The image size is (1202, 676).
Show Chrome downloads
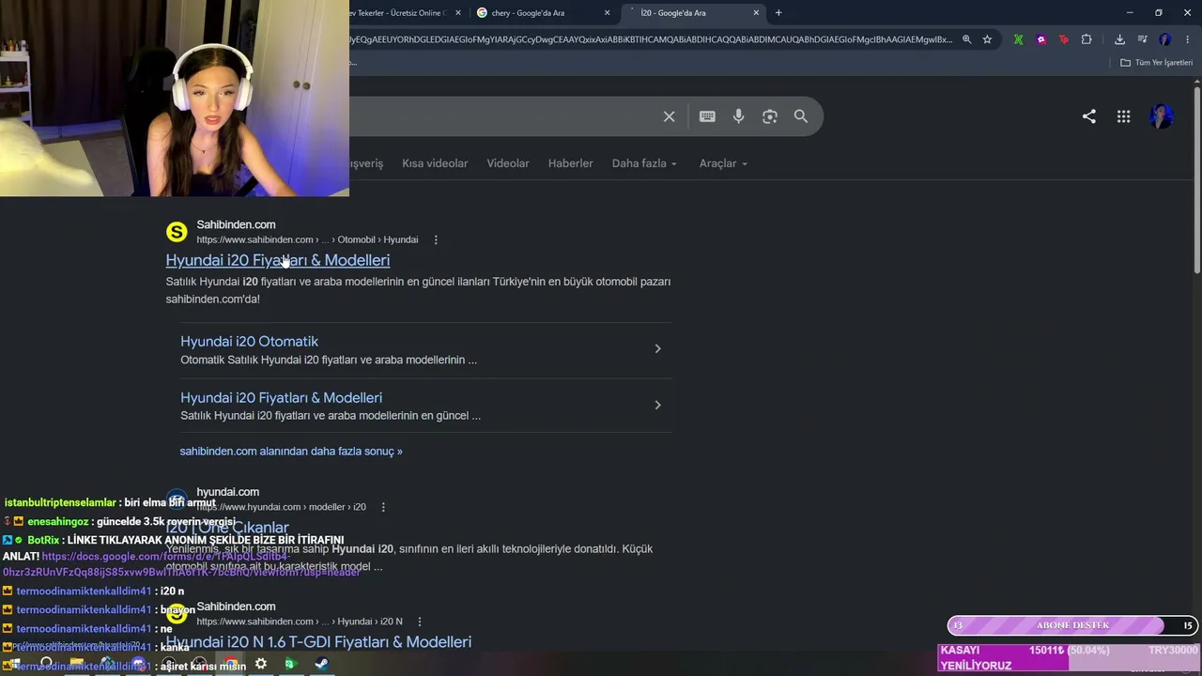[1119, 39]
